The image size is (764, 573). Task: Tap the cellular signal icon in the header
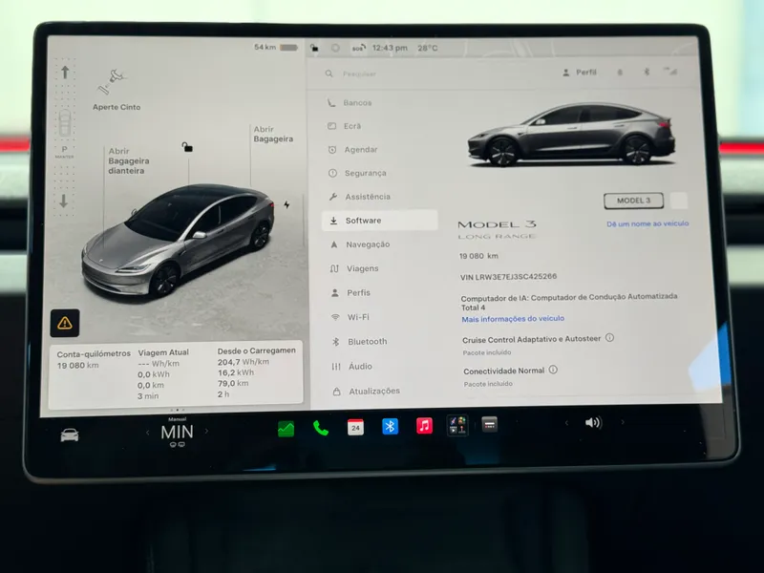pyautogui.click(x=671, y=71)
